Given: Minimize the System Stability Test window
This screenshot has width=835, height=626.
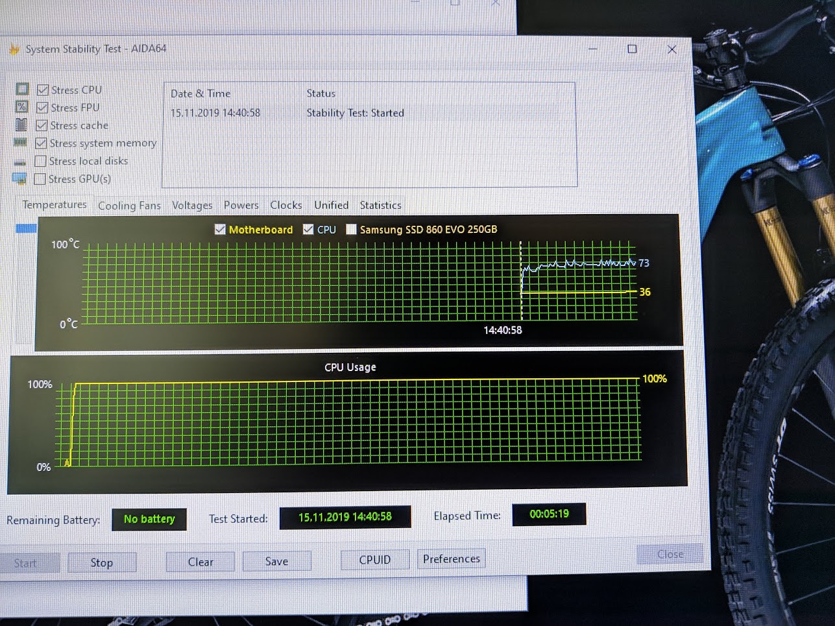Looking at the screenshot, I should (x=593, y=49).
